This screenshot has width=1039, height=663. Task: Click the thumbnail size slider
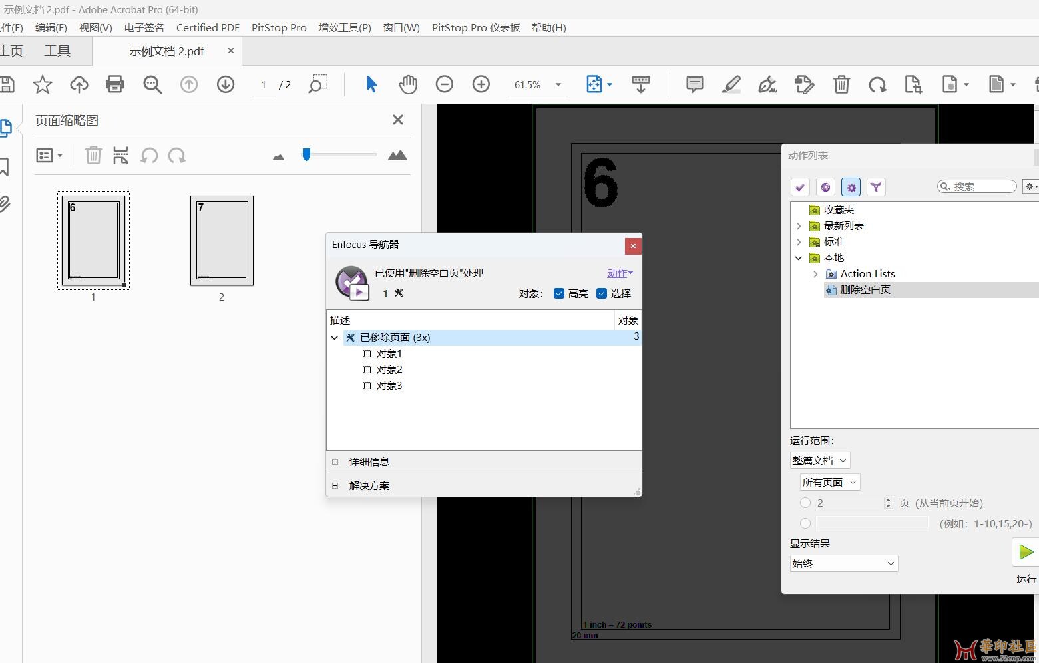(306, 155)
